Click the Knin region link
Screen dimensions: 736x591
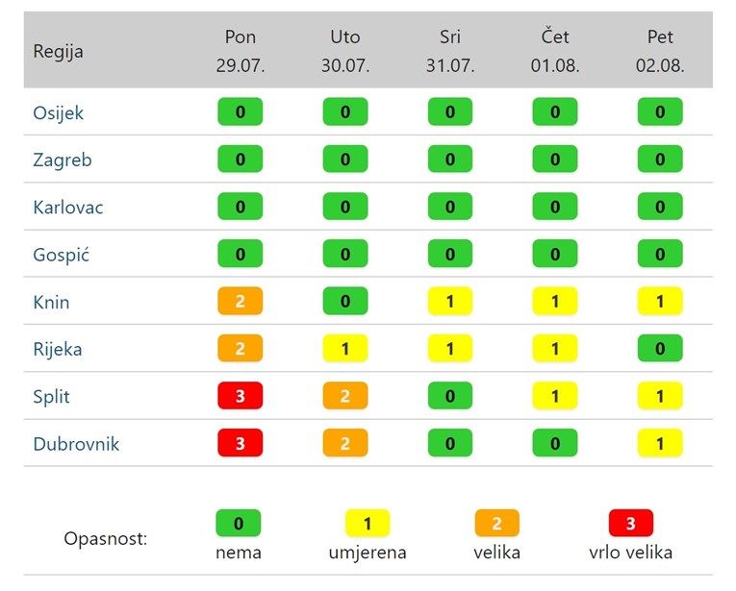52,302
